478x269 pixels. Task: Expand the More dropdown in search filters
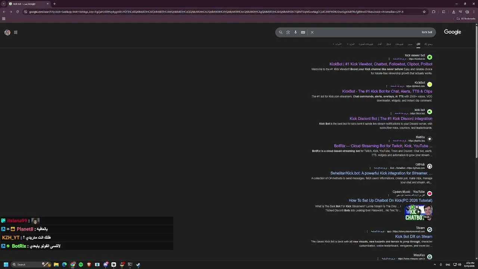tap(351, 44)
